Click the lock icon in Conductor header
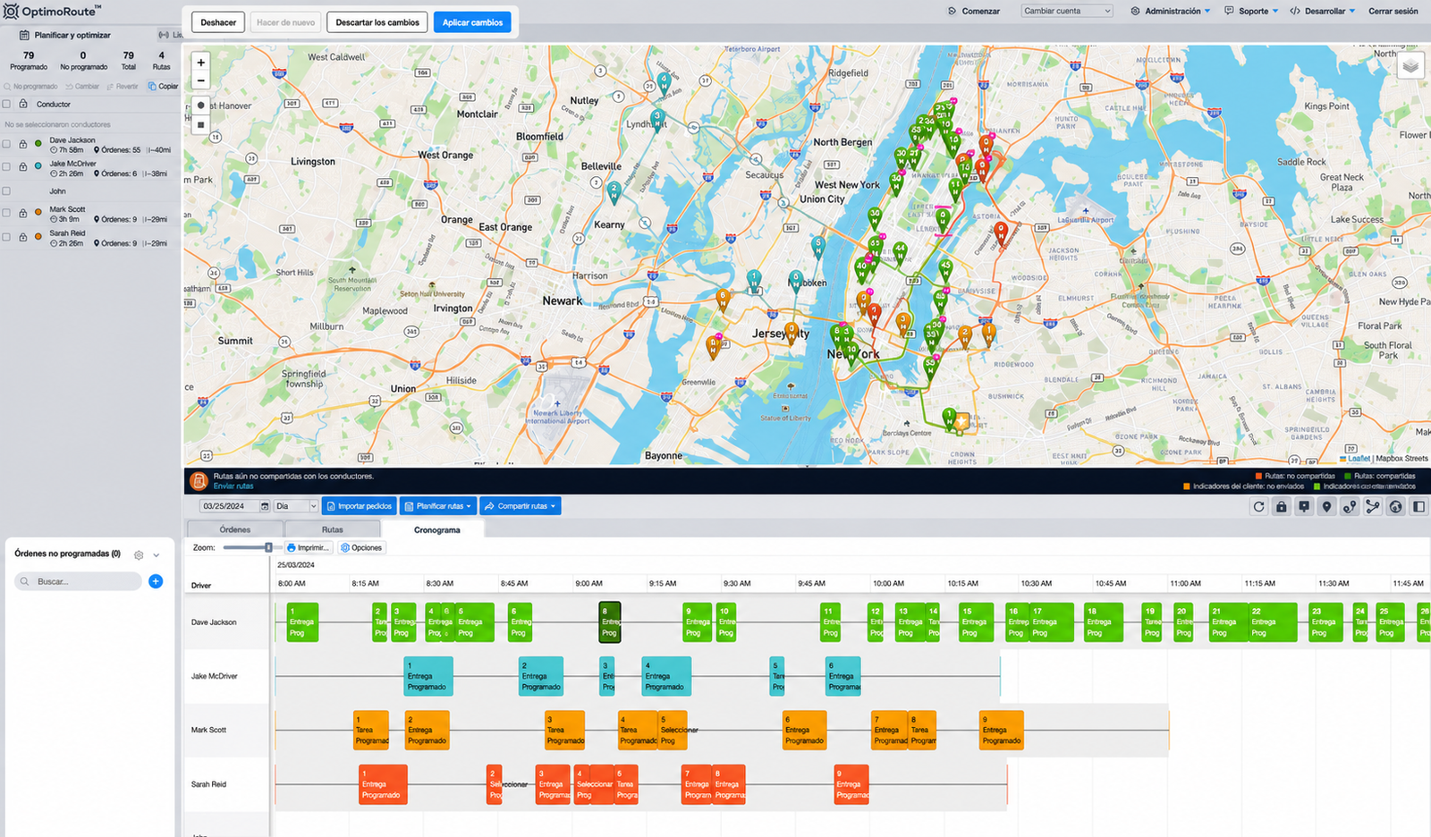The height and width of the screenshot is (837, 1431). tap(23, 104)
